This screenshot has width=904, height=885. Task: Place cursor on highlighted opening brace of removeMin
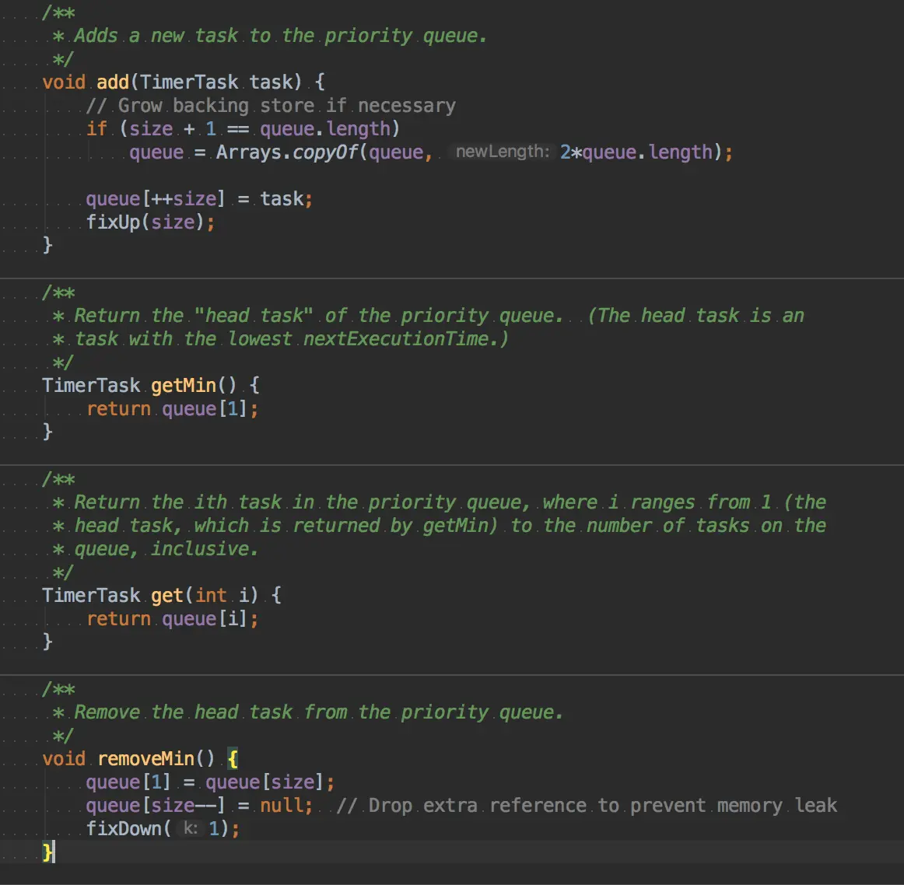point(233,758)
